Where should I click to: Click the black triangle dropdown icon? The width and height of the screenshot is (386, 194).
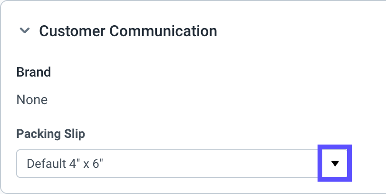click(x=335, y=164)
